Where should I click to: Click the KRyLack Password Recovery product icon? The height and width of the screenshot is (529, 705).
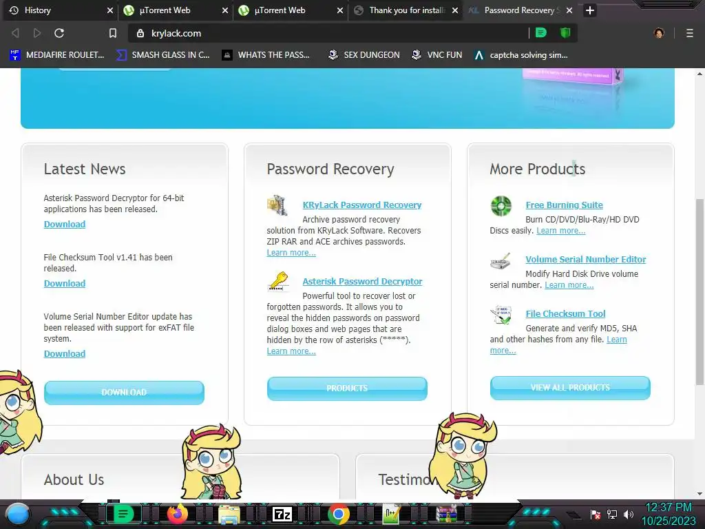click(277, 205)
